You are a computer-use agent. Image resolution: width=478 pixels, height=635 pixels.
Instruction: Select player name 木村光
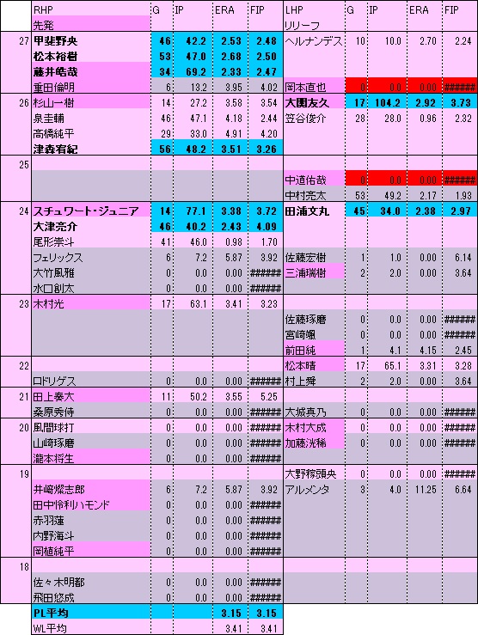(x=91, y=303)
